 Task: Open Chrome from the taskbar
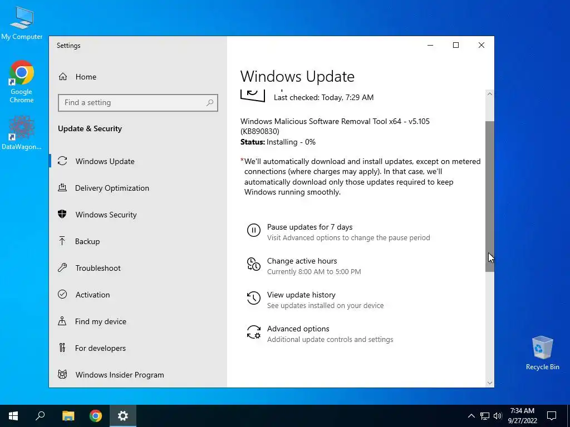click(96, 416)
